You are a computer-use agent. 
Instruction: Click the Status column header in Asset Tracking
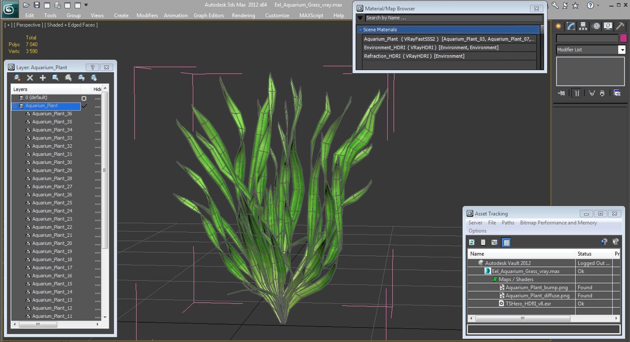[594, 254]
